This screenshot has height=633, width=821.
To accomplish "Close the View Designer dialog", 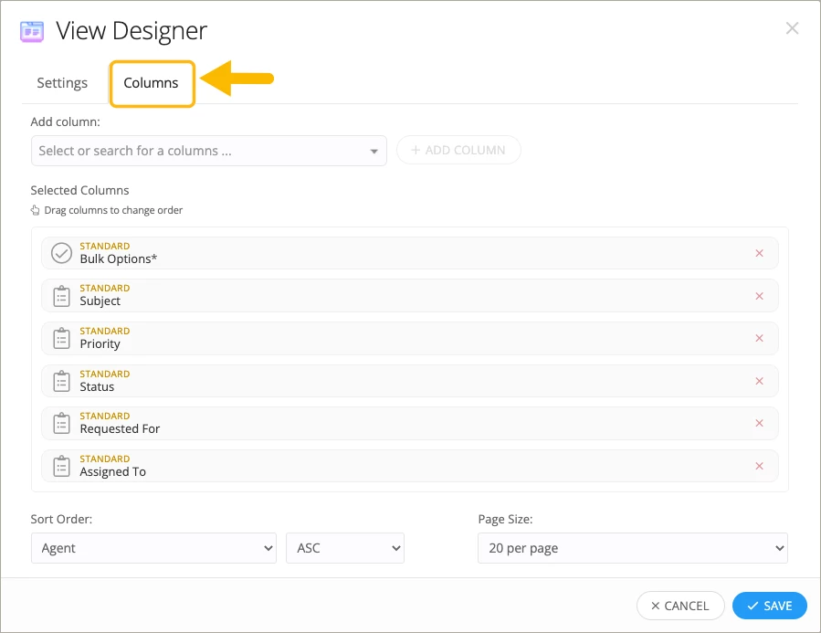I will (792, 28).
